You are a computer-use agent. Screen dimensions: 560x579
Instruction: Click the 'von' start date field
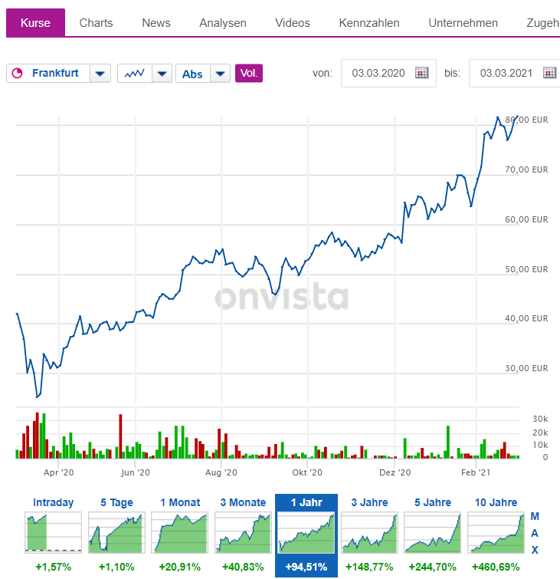pyautogui.click(x=377, y=74)
